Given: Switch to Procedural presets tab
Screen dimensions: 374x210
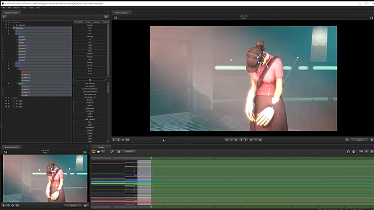Looking at the screenshot, I should click(78, 22).
